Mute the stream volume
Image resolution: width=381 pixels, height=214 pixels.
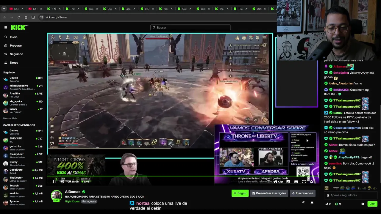click(62, 182)
